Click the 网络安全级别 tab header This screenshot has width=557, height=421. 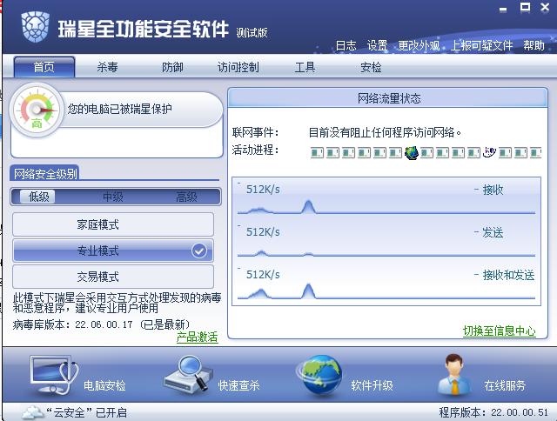(45, 174)
